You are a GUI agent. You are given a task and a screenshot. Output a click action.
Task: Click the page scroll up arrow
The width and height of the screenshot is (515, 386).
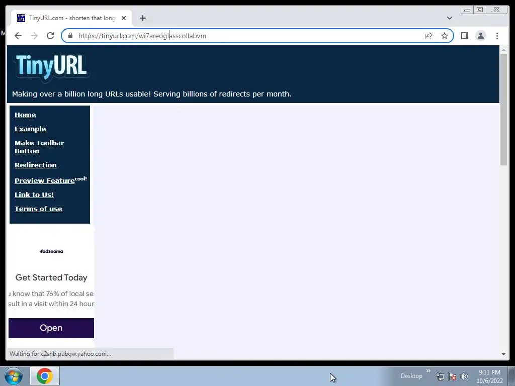(503, 50)
